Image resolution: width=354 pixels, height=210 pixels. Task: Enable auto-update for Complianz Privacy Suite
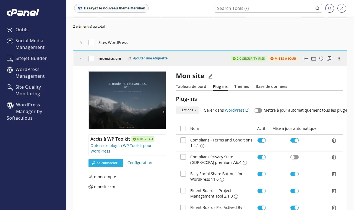(295, 157)
